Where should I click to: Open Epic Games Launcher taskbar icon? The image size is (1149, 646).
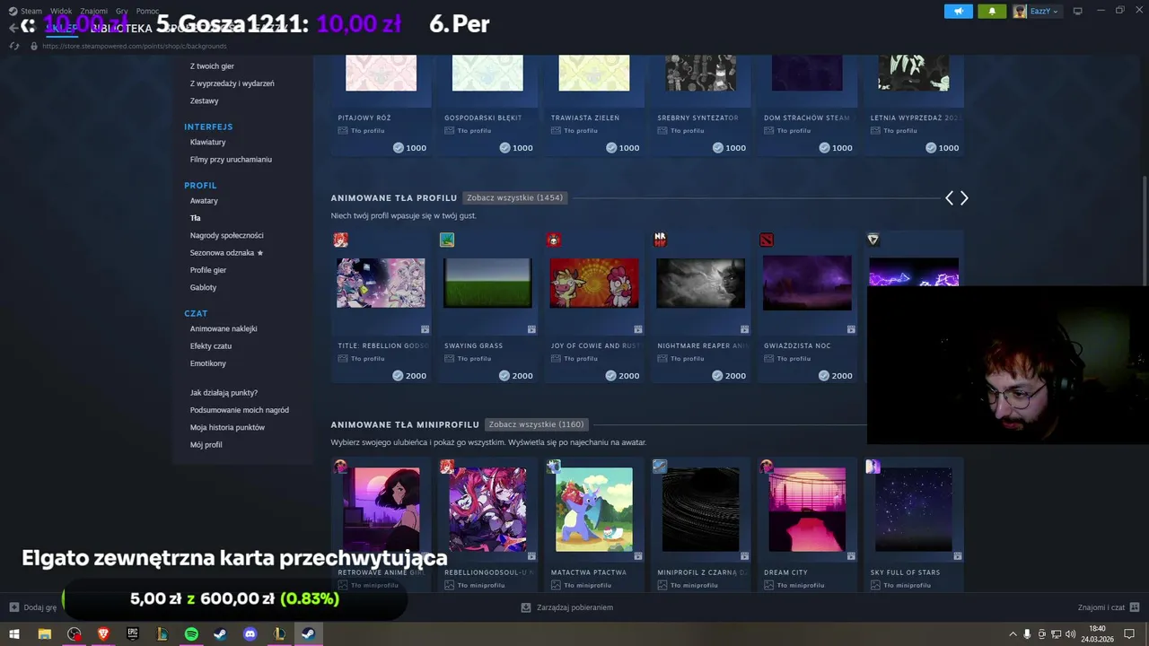(x=133, y=634)
